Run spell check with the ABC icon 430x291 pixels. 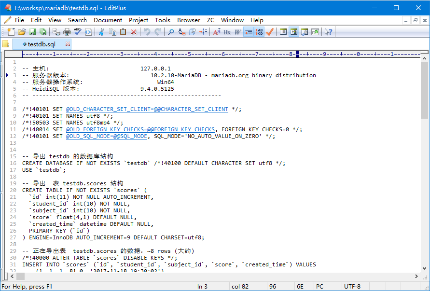(x=78, y=32)
